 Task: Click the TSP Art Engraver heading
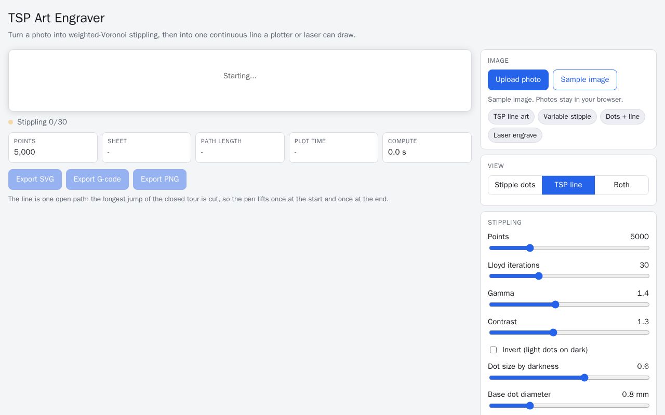pos(57,18)
